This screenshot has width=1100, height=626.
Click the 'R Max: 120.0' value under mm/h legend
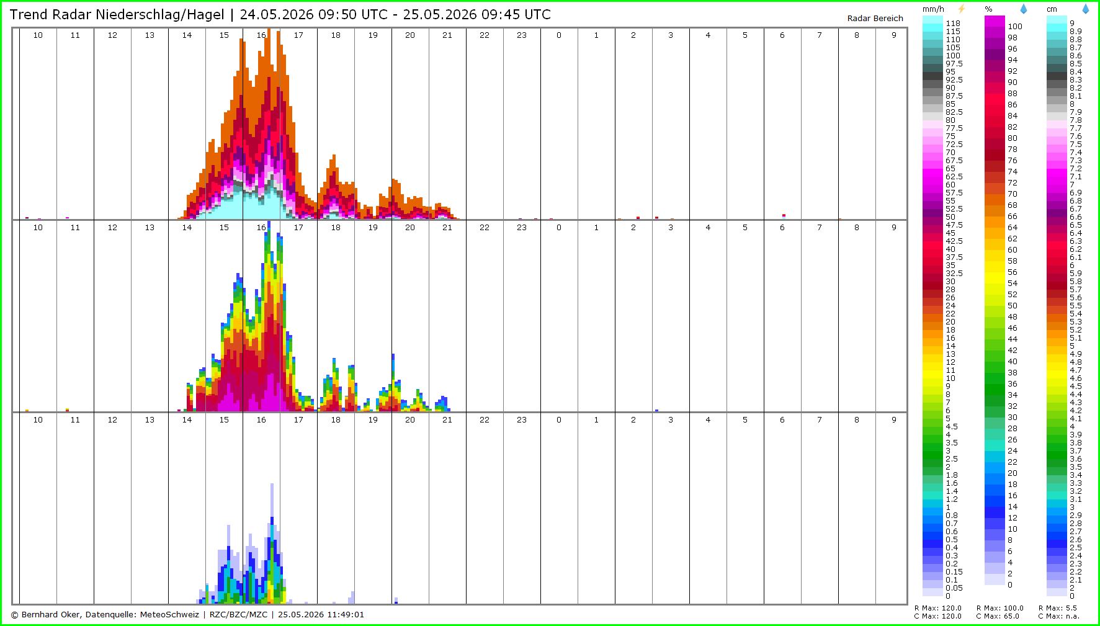pos(938,608)
